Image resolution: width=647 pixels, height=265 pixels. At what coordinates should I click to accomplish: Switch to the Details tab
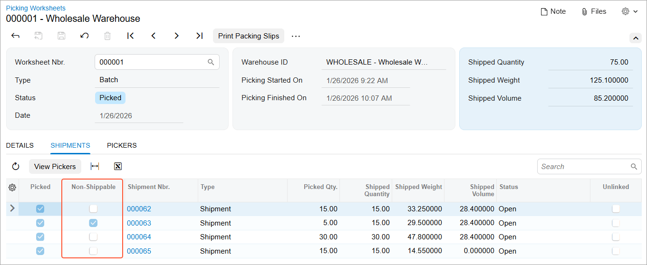coord(20,146)
